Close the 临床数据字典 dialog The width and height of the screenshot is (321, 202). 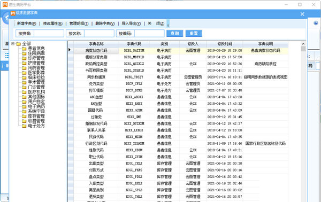point(302,14)
